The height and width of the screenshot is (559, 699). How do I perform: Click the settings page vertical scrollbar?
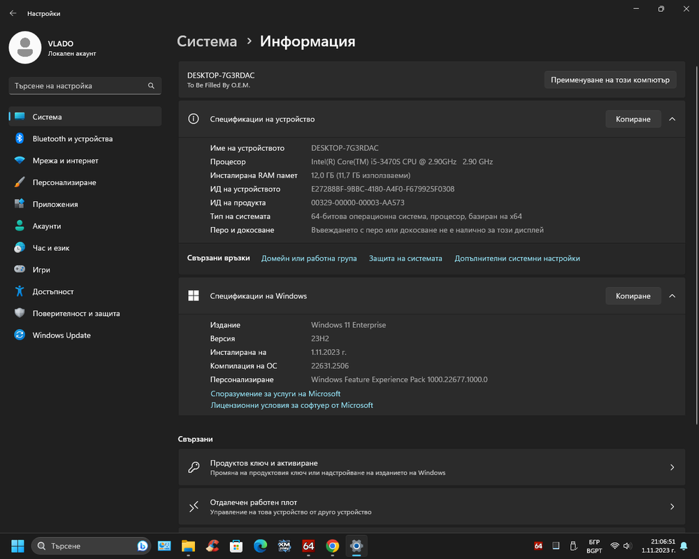696,245
